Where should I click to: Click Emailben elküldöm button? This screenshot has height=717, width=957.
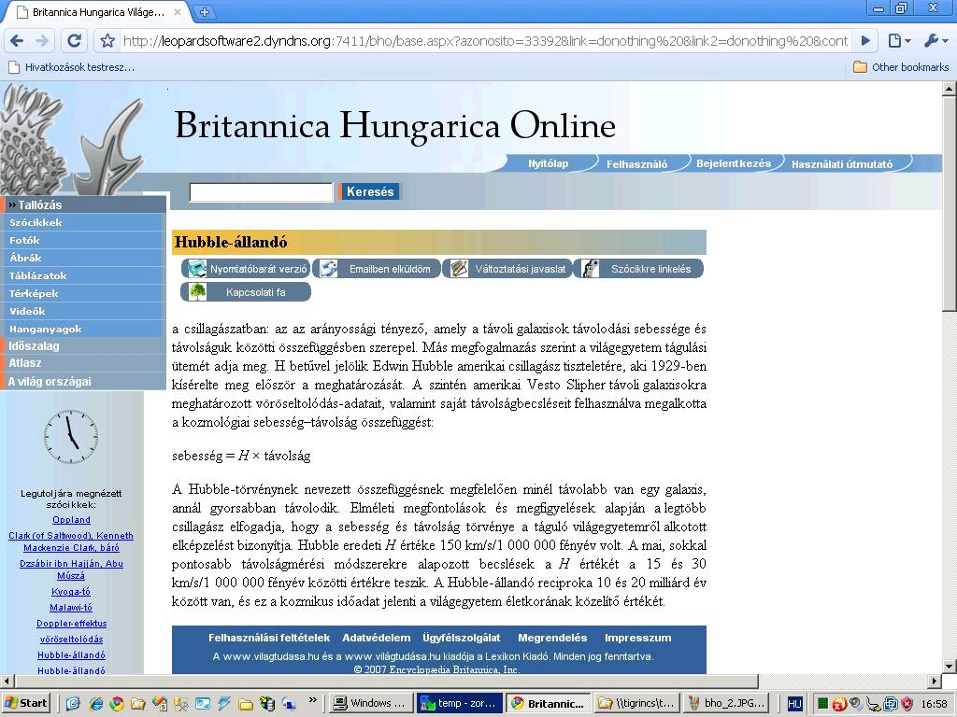[377, 268]
